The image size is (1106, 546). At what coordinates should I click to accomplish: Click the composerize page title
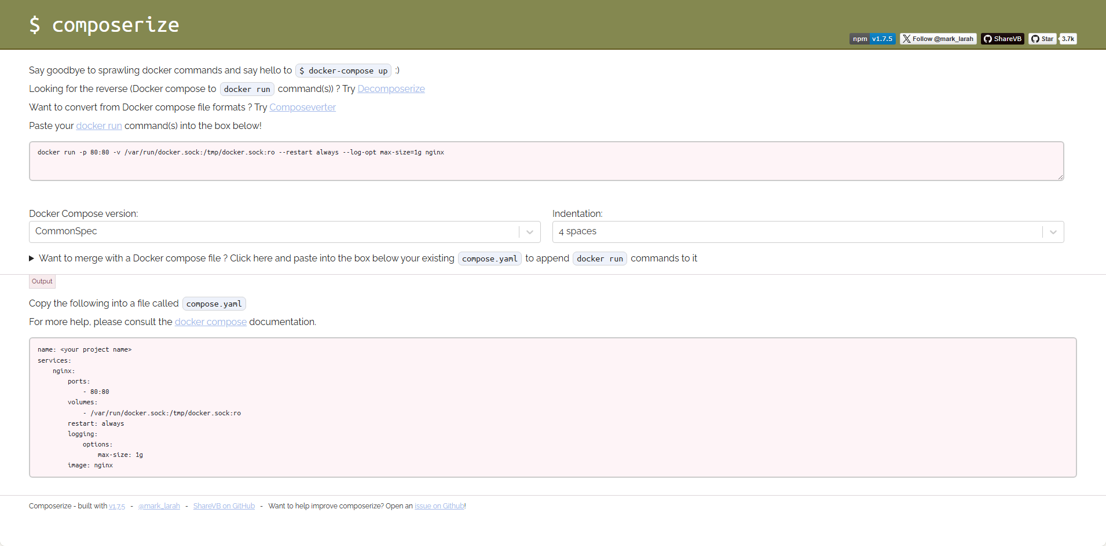pos(104,25)
